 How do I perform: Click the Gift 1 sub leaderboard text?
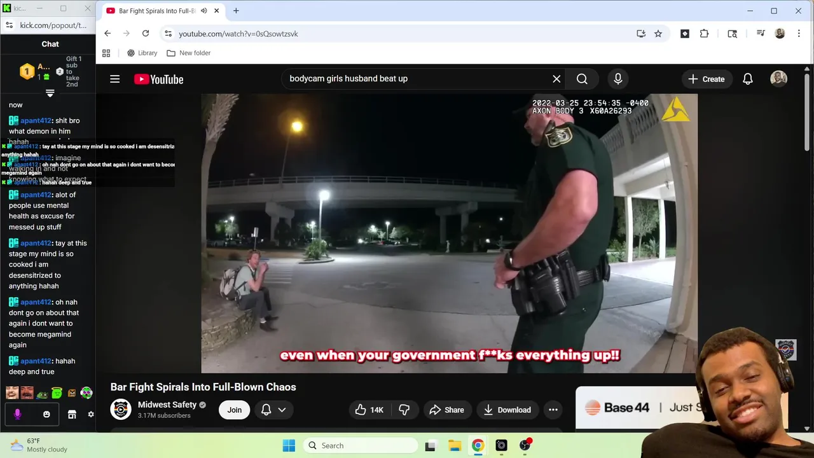coord(73,71)
